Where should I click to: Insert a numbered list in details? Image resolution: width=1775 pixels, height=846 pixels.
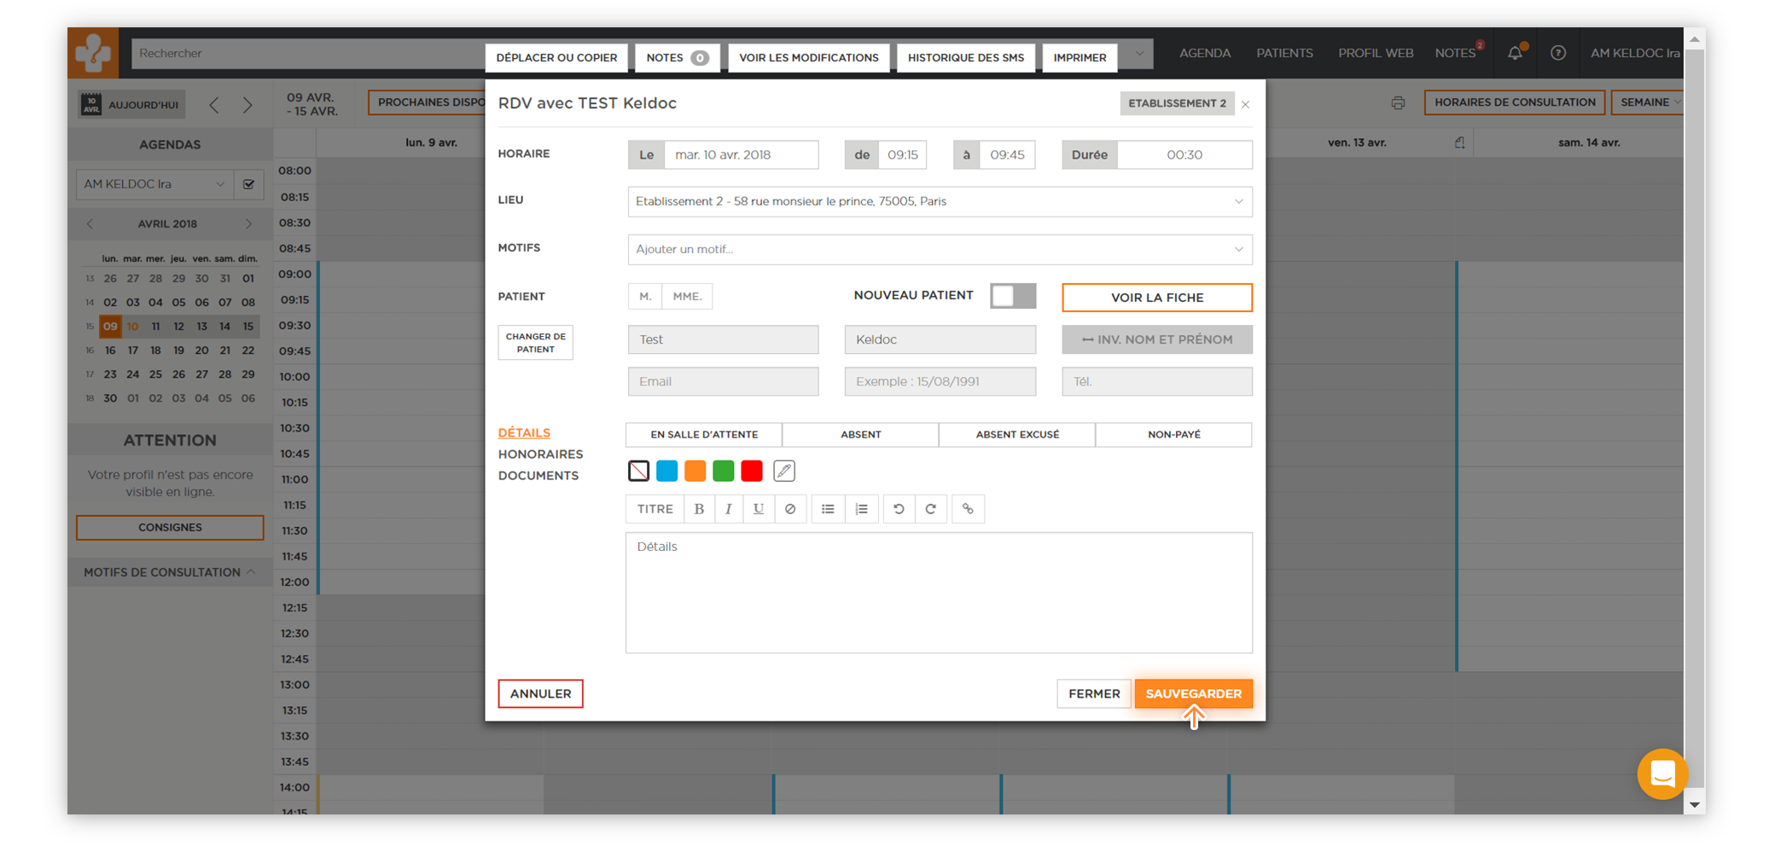coord(862,509)
